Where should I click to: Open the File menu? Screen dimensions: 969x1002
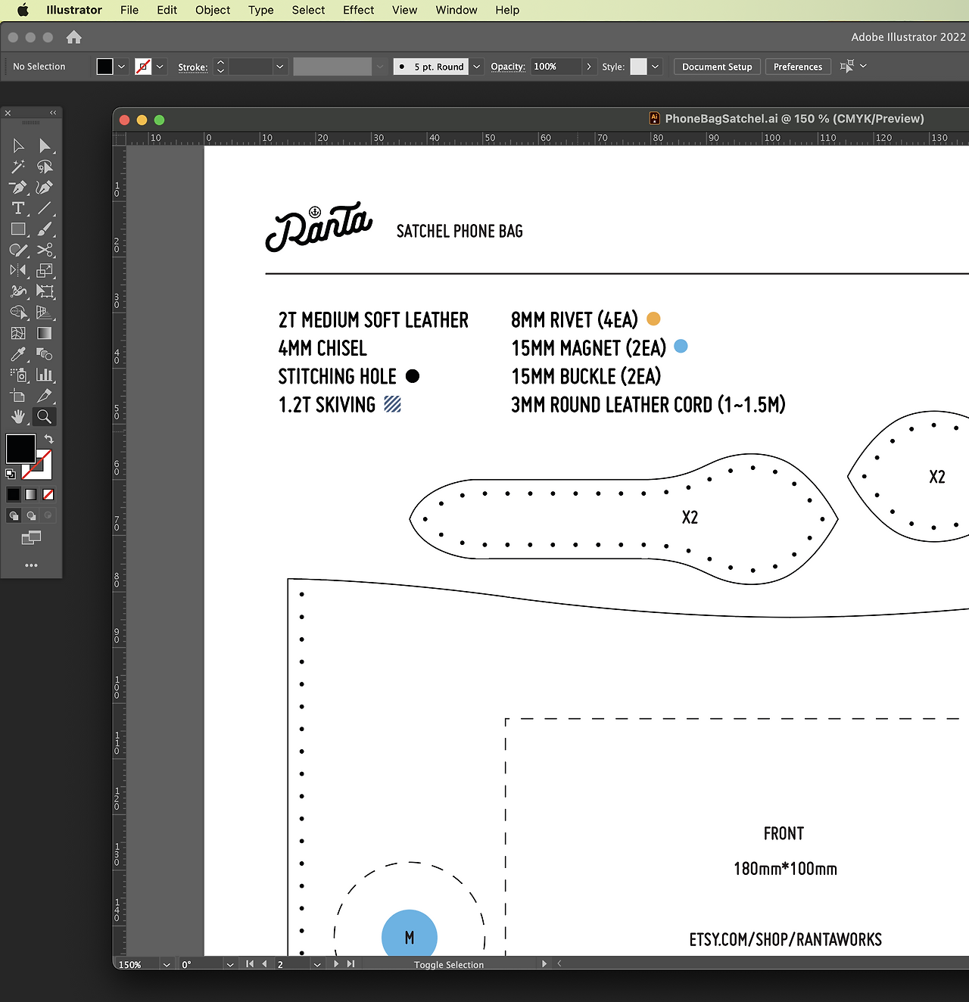point(129,10)
